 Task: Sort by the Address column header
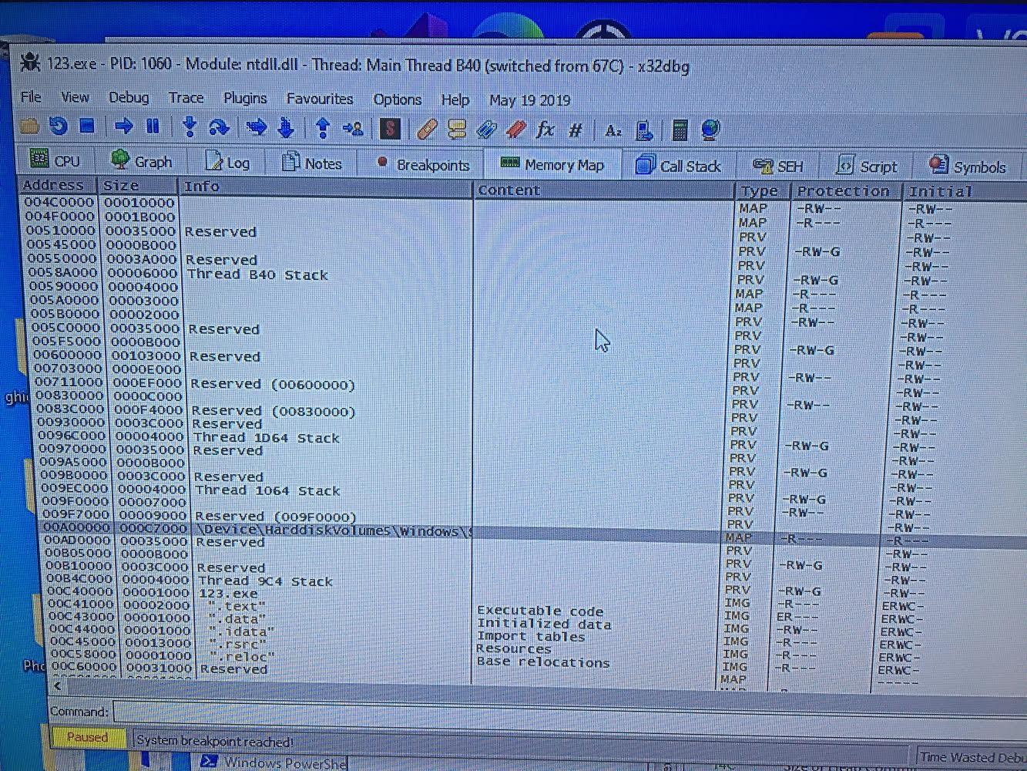[59, 185]
